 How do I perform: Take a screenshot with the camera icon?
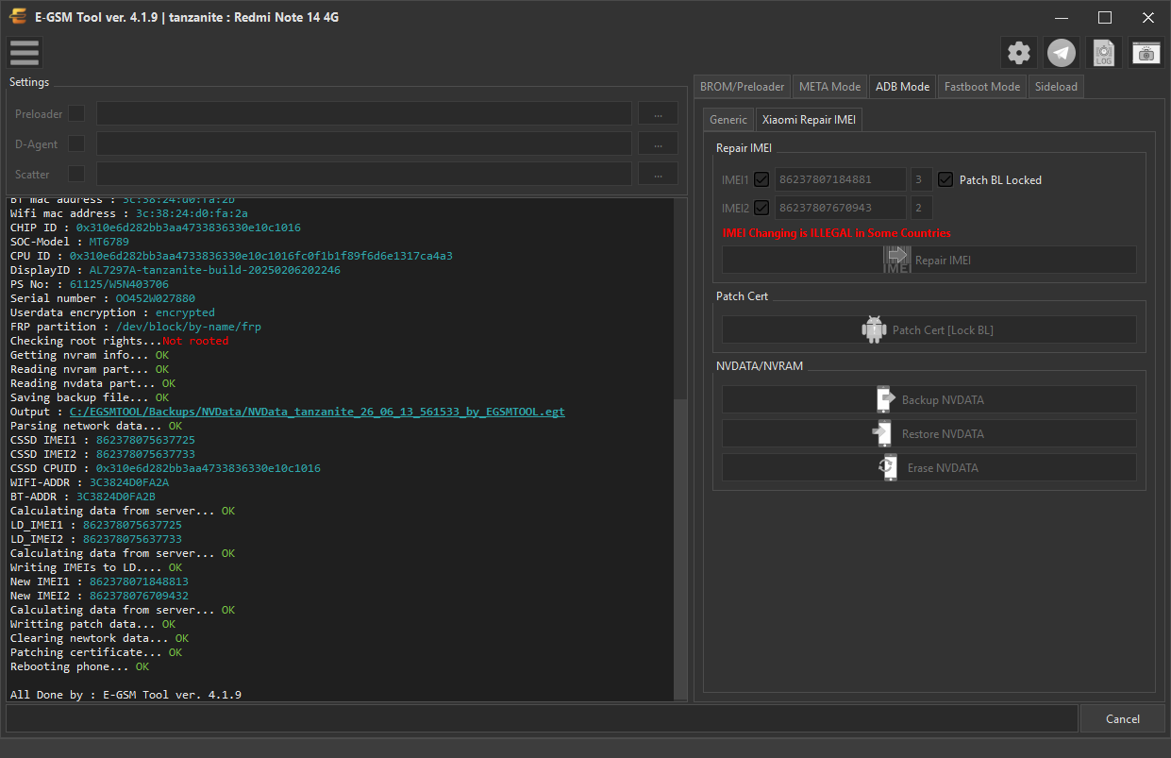(1146, 53)
